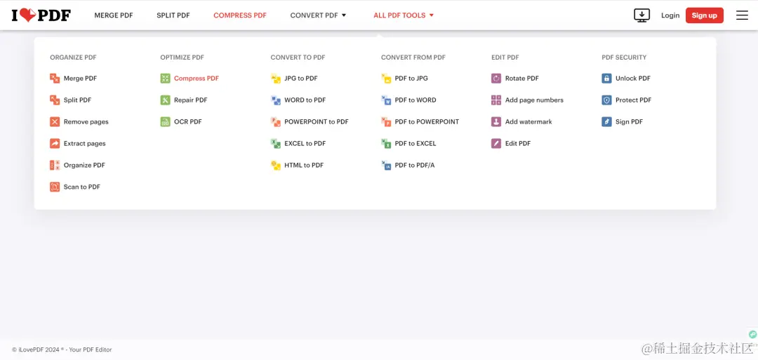
Task: Click the Rotate PDF icon
Action: (x=496, y=79)
